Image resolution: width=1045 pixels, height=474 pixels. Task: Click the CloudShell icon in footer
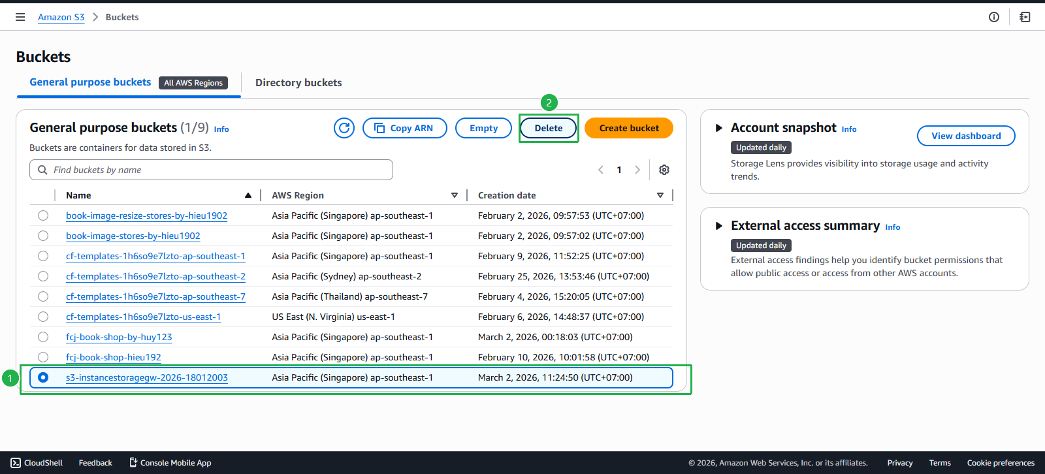click(x=16, y=463)
